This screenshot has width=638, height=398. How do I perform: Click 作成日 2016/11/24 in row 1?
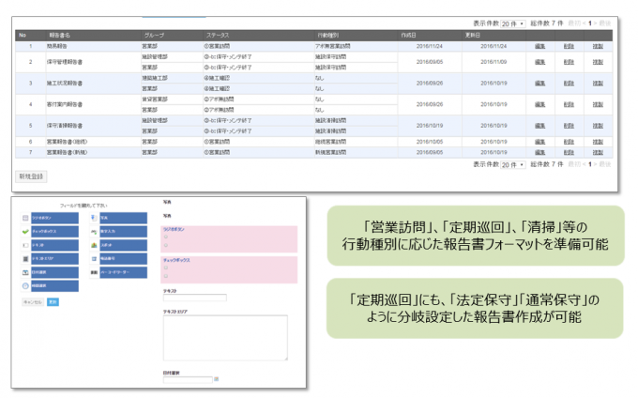coord(430,46)
